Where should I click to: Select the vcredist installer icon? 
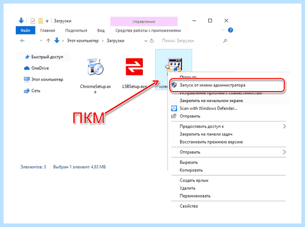click(x=174, y=65)
